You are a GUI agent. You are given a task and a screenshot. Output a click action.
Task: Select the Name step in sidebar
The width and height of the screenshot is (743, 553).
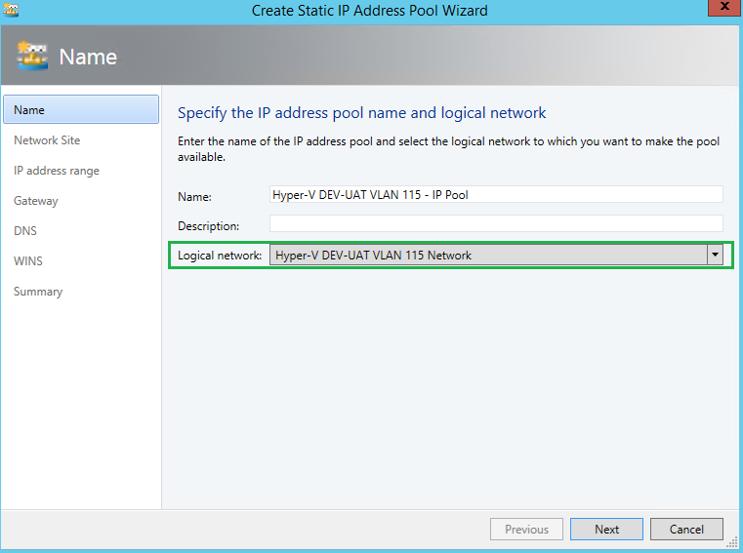click(x=81, y=109)
